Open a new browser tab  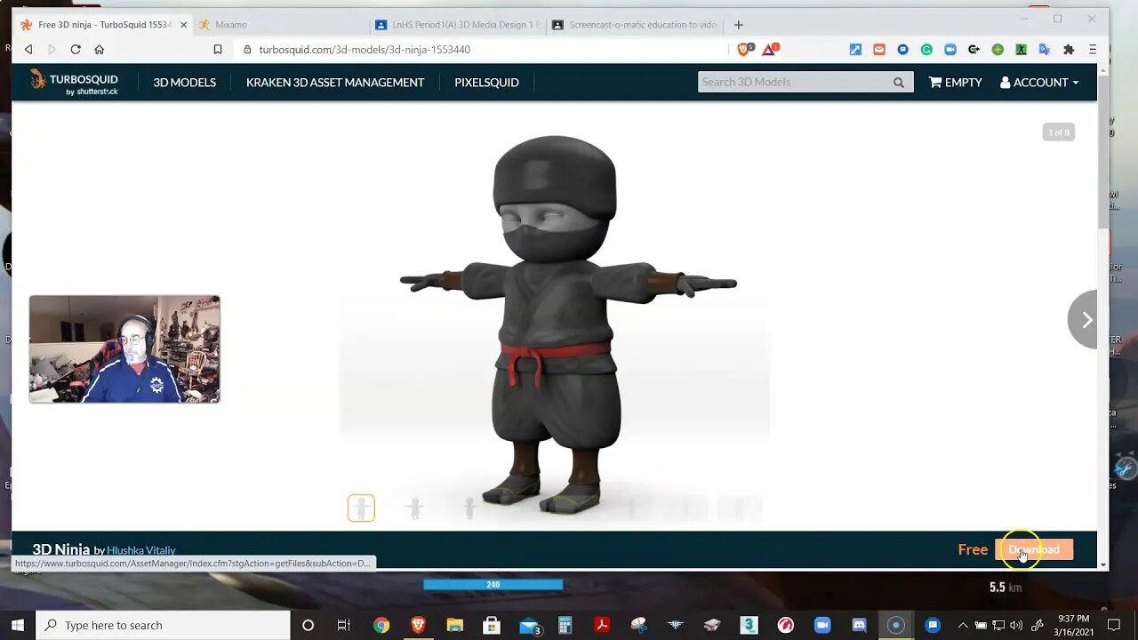point(738,25)
